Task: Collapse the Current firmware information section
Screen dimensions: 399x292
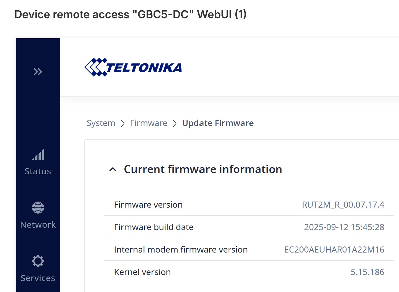Action: coord(113,169)
